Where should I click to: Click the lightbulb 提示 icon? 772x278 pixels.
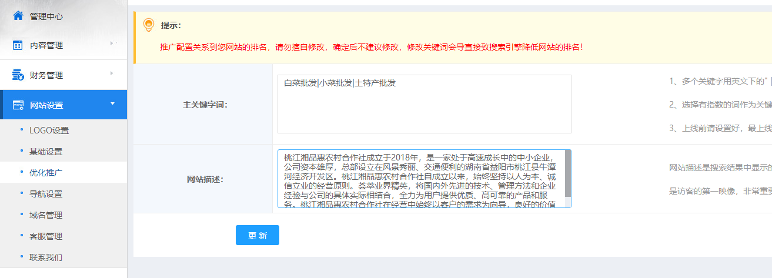point(149,25)
